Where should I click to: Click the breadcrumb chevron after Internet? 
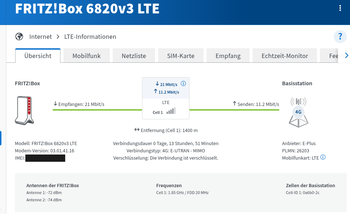coord(58,37)
